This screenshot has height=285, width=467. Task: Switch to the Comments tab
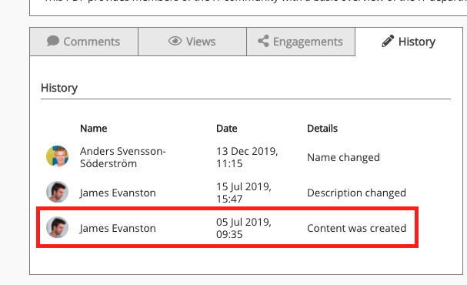click(84, 42)
